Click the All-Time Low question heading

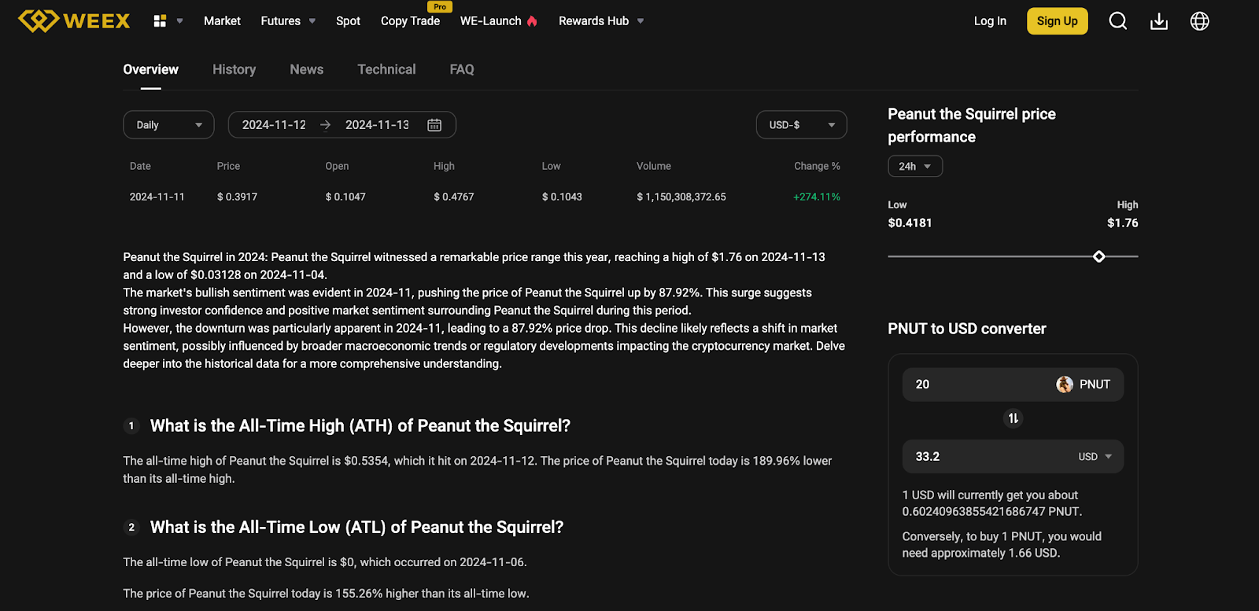pyautogui.click(x=356, y=527)
